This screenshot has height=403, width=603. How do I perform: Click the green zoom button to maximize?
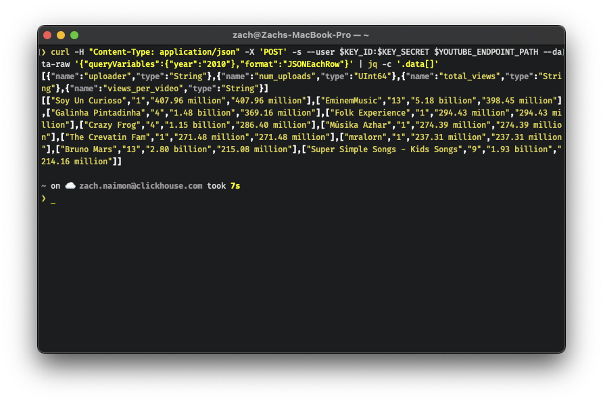coord(74,34)
